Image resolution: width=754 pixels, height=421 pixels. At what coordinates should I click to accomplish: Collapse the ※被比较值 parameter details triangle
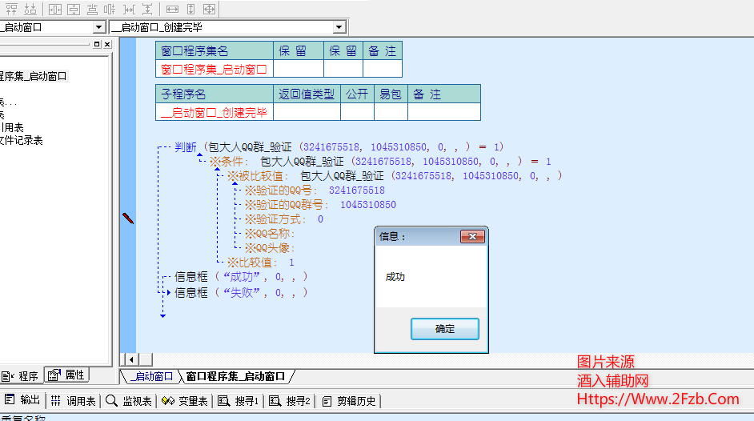coord(235,183)
